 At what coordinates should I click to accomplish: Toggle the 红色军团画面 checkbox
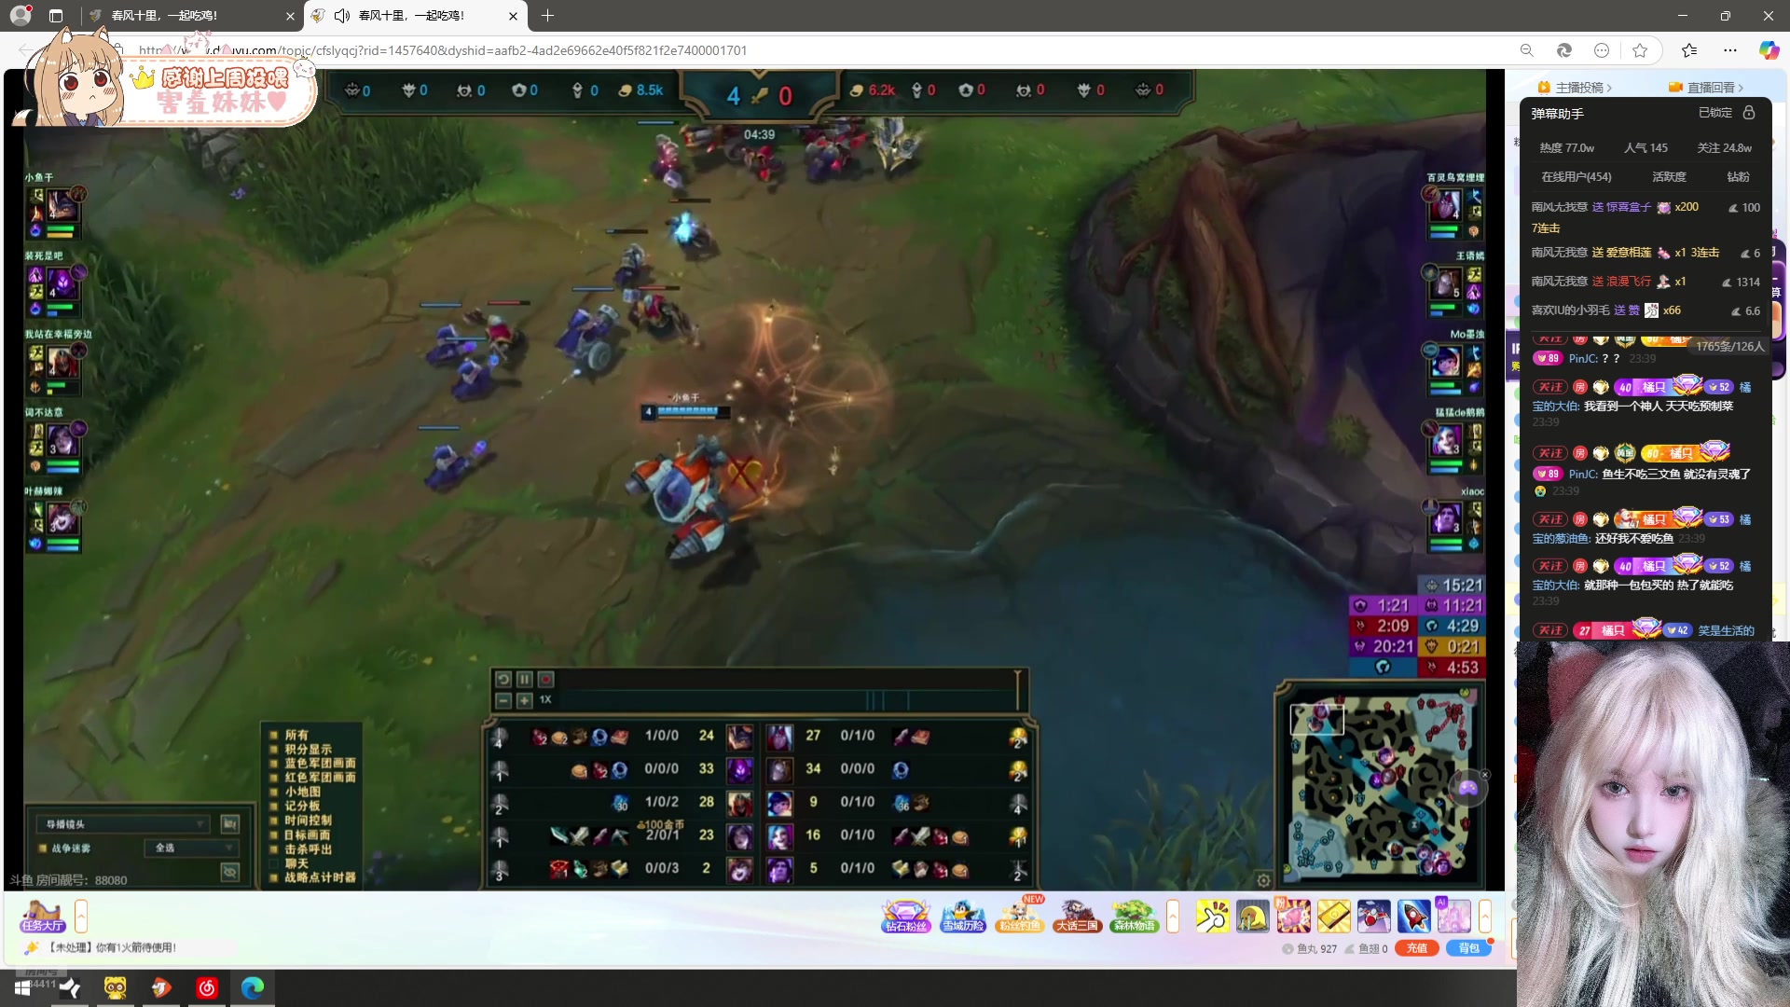[274, 778]
